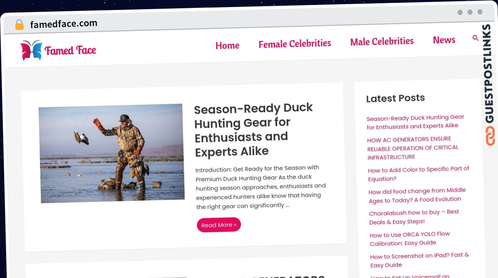Open the Home menu item
The width and height of the screenshot is (498, 278).
tap(227, 46)
